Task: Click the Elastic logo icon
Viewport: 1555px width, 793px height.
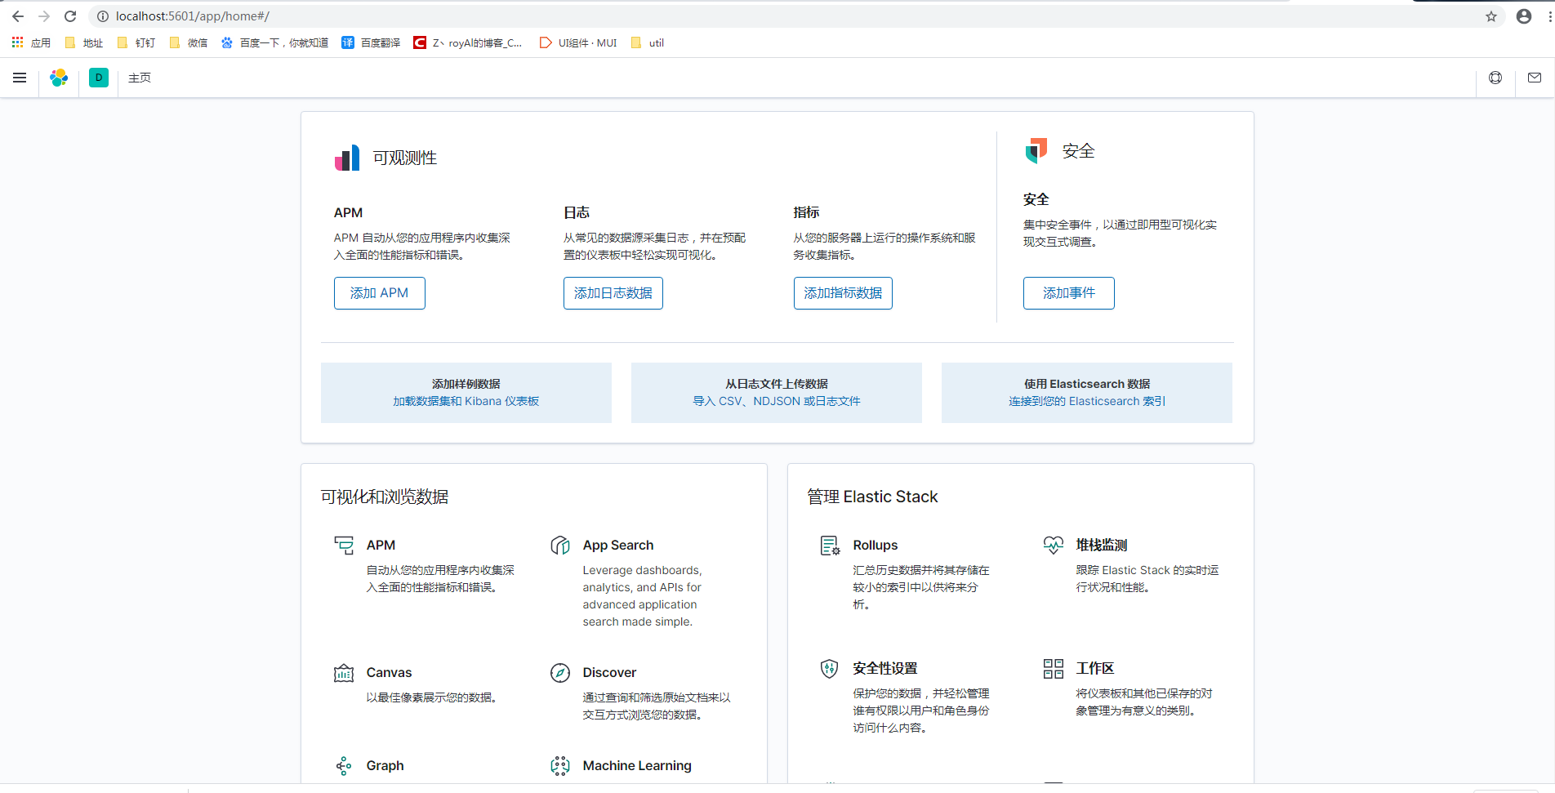Action: [59, 78]
